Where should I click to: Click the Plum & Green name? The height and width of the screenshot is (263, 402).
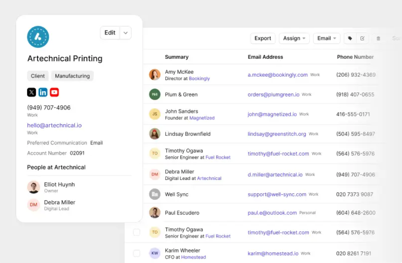[x=181, y=95]
